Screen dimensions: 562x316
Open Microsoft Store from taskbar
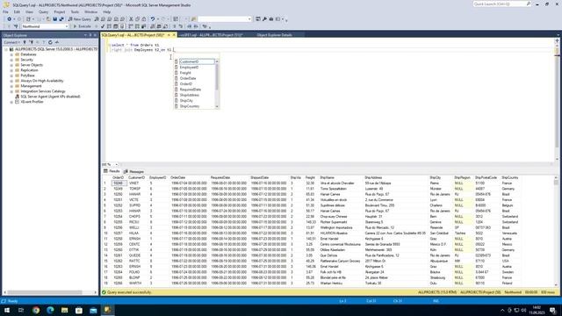coord(79,310)
